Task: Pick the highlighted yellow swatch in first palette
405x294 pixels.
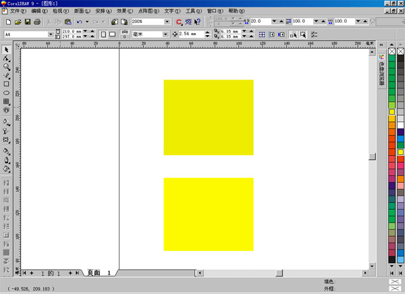Action: click(x=391, y=112)
